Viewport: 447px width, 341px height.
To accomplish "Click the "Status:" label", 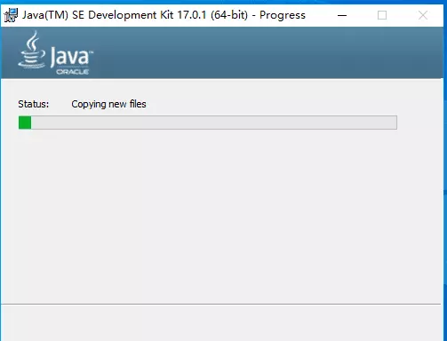I will (x=34, y=104).
